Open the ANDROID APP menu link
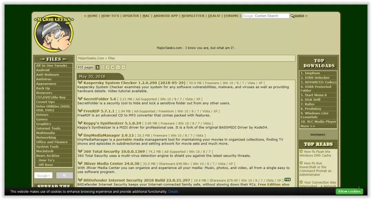This screenshot has width=372, height=200. click(x=166, y=16)
